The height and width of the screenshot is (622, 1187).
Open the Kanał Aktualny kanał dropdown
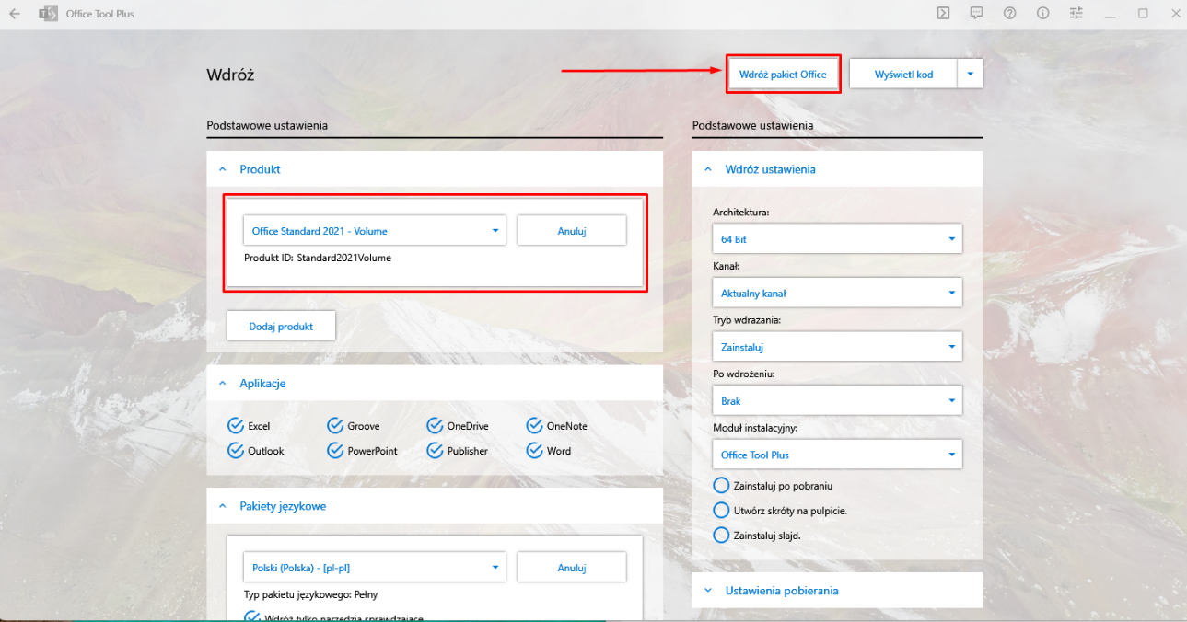(837, 293)
